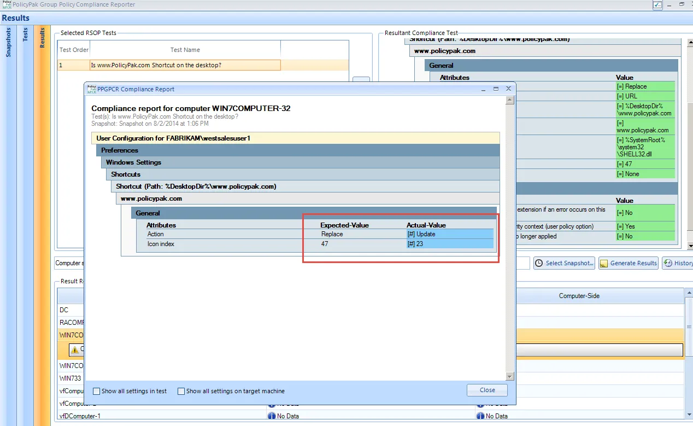Click the [=] URL value cell
The image size is (693, 426).
tap(645, 96)
